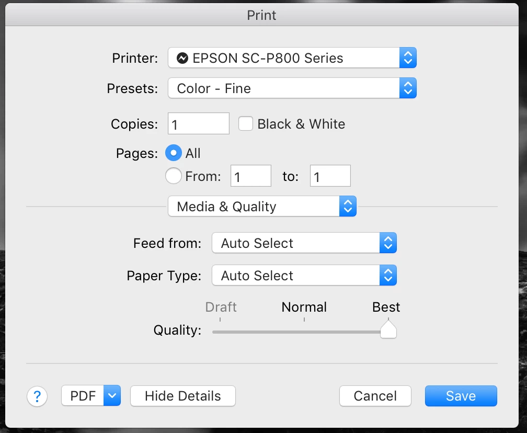Screen dimensions: 527x433
Task: Click the Hide Details button
Action: tap(183, 396)
